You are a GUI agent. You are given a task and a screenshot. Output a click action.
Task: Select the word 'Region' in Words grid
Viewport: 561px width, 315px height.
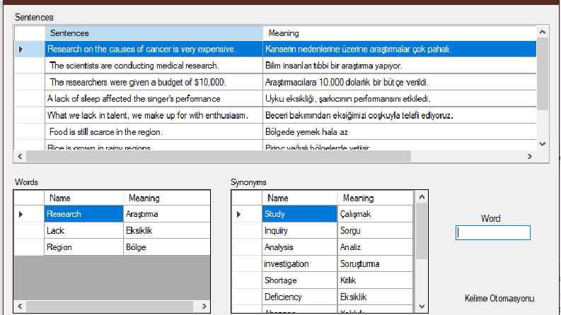(83, 247)
